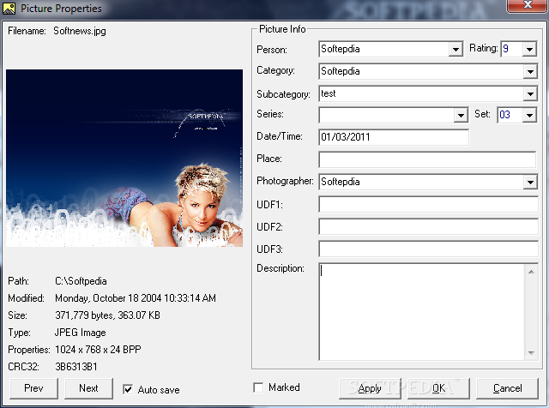
Task: Click the UDF2 input field
Action: (428, 227)
